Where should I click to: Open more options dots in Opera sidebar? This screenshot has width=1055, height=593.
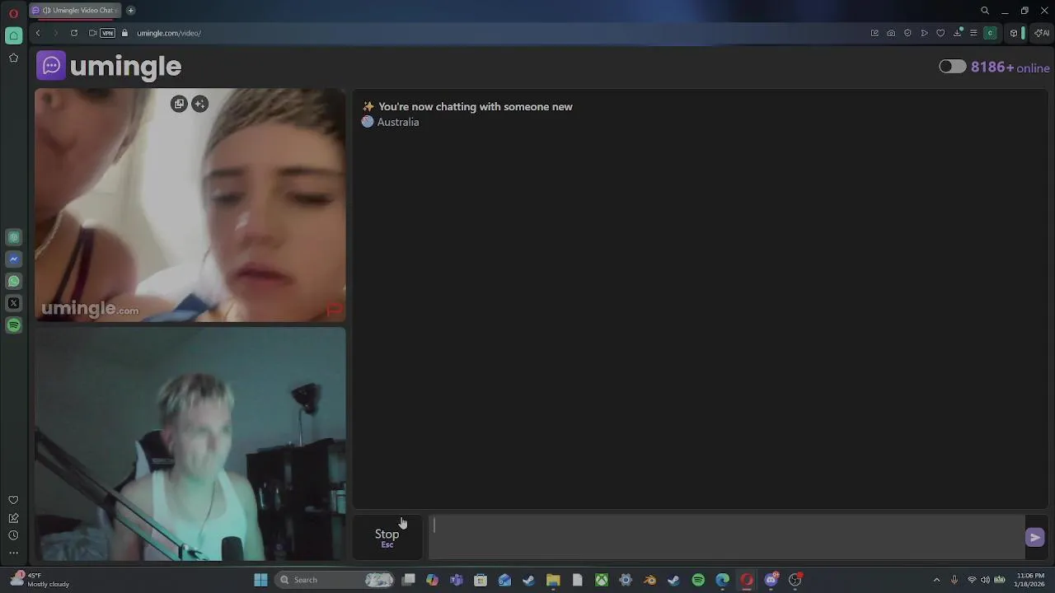pos(13,553)
